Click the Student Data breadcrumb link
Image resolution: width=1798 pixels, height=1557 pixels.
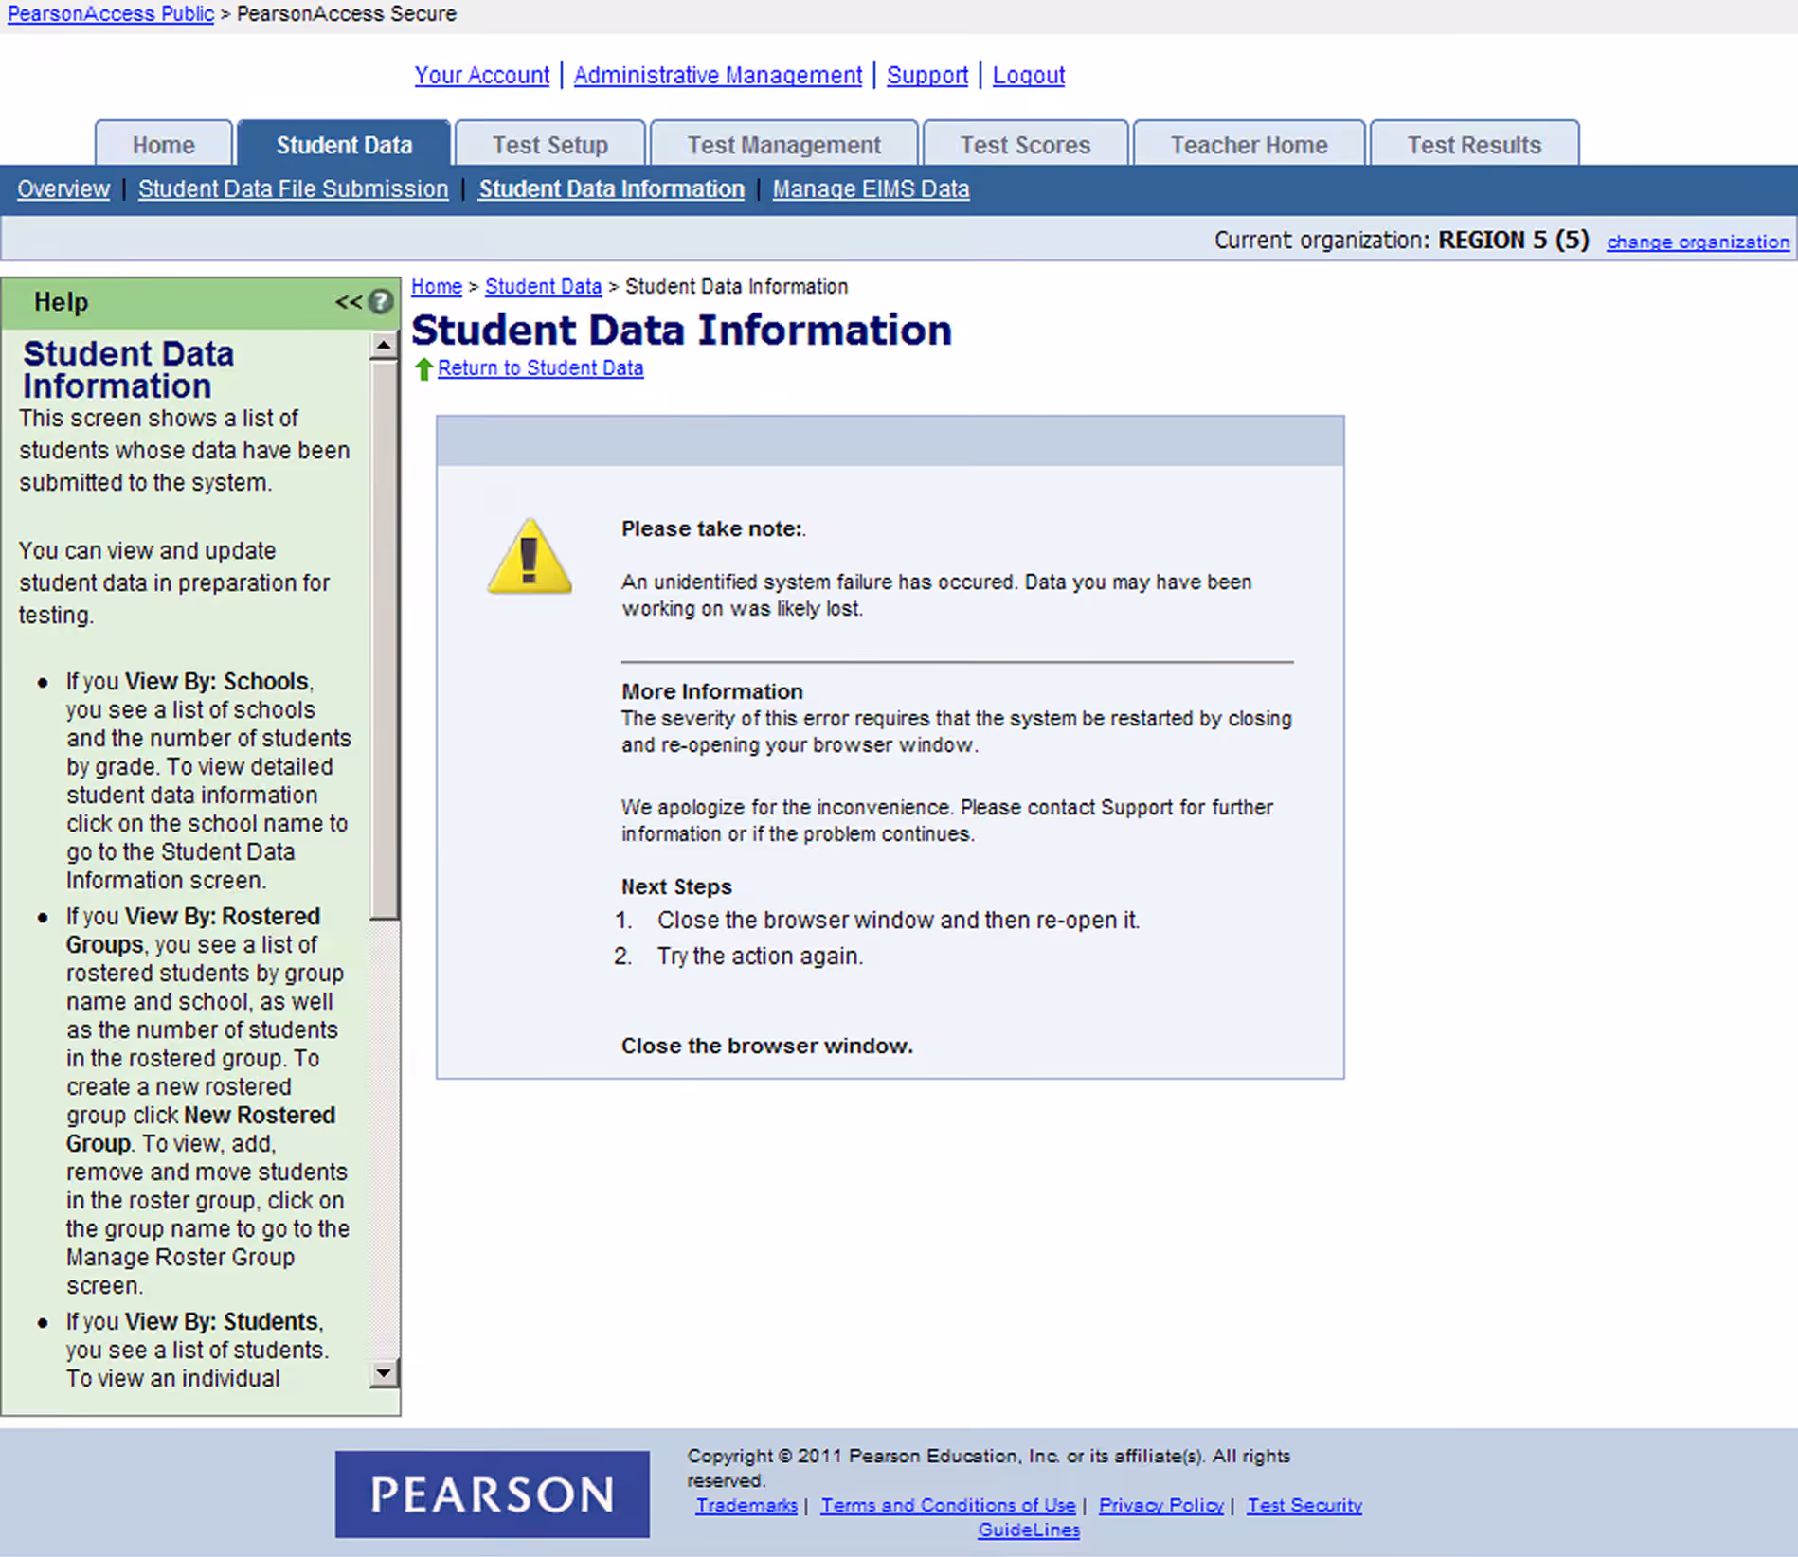[x=544, y=287]
